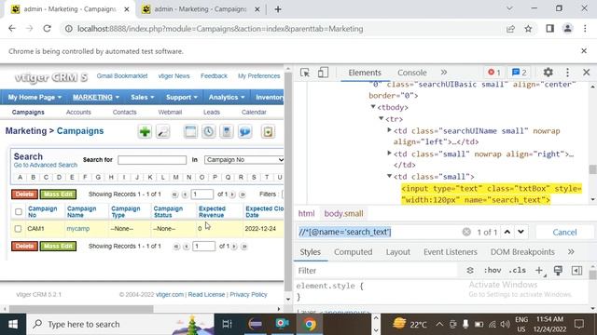Image resolution: width=597 pixels, height=335 pixels.
Task: Switch to DevTools Console tab
Action: [412, 73]
